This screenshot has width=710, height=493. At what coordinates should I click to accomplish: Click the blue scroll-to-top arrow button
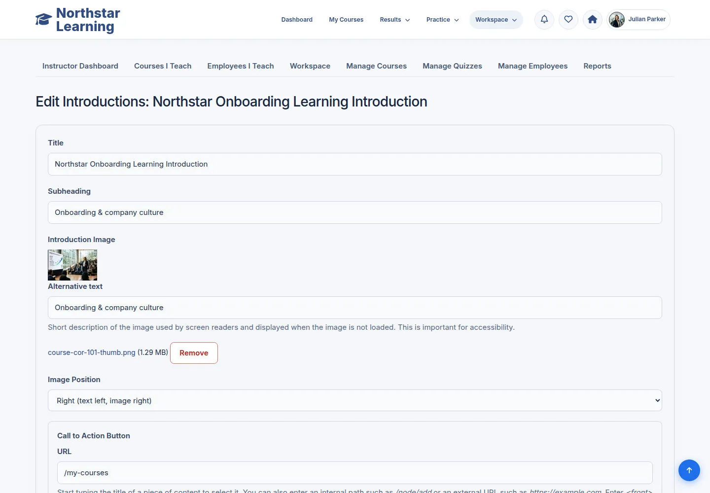689,470
